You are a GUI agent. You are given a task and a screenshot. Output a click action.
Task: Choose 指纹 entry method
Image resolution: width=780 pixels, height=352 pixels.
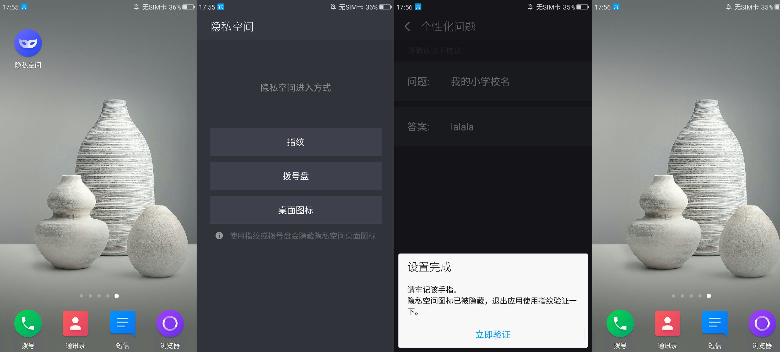(296, 142)
